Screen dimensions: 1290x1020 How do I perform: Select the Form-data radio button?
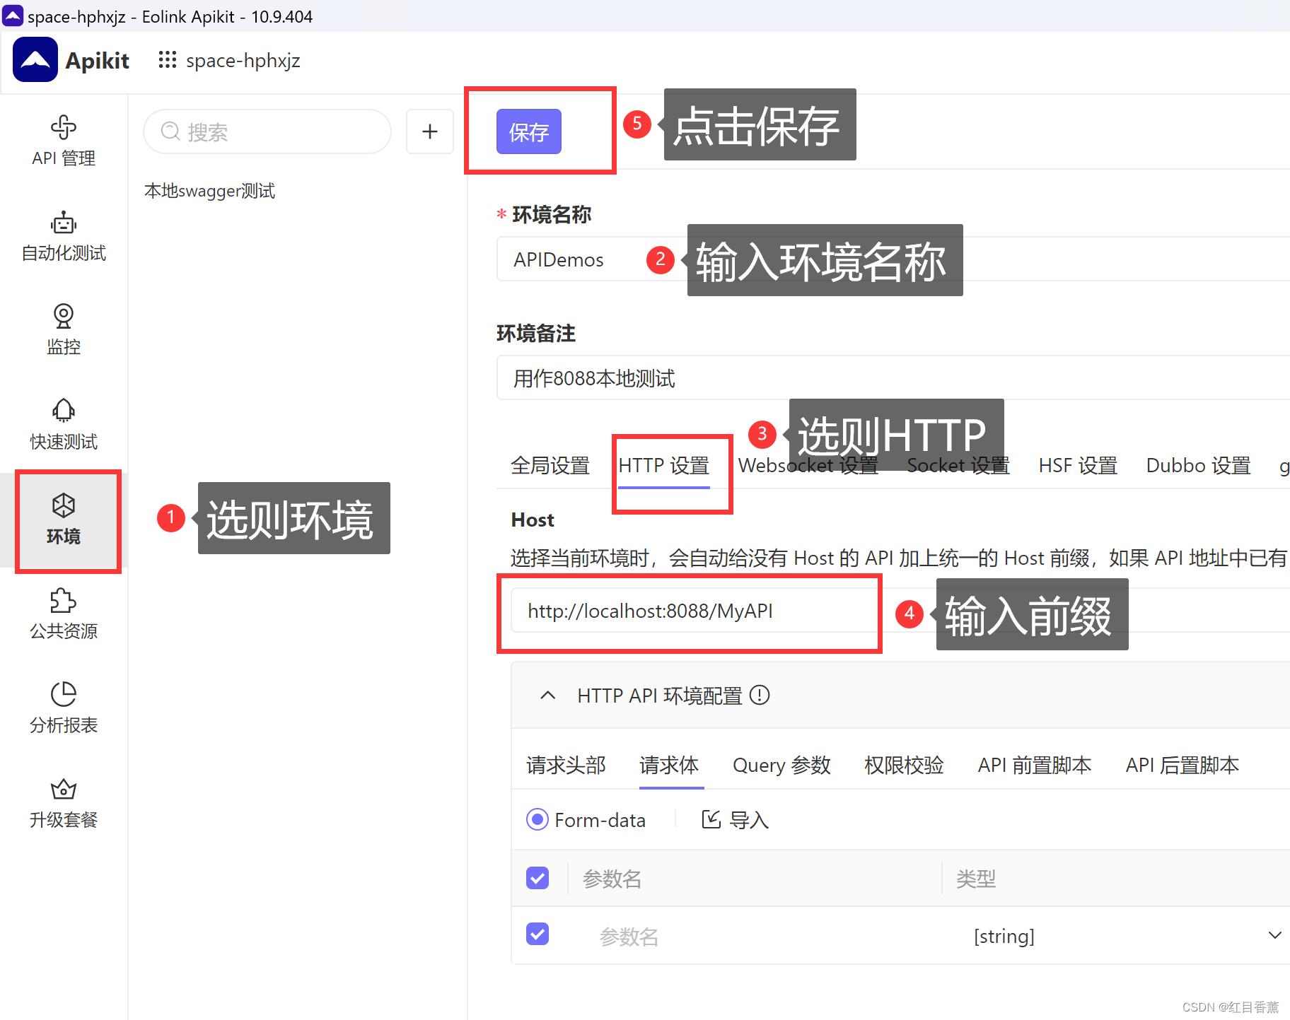537,819
